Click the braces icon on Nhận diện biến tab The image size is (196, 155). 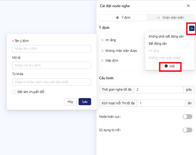158,18
